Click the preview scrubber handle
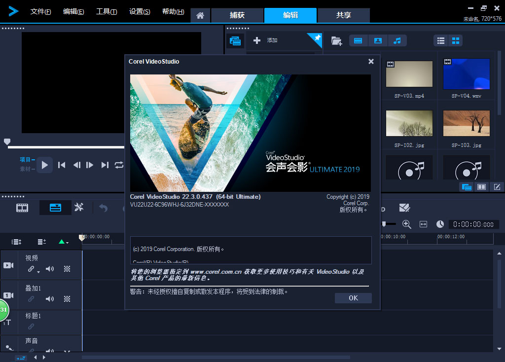 (7, 142)
